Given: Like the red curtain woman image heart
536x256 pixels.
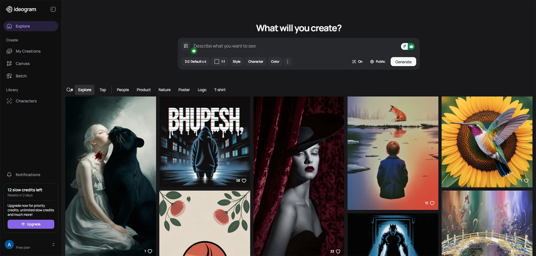Looking at the screenshot, I should [338, 251].
